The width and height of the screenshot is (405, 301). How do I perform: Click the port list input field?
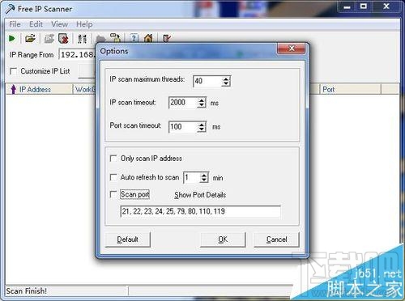click(x=200, y=211)
